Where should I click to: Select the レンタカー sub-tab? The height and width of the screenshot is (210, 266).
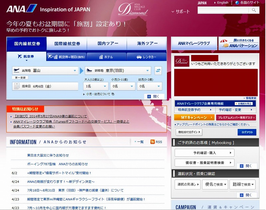pyautogui.click(x=146, y=57)
